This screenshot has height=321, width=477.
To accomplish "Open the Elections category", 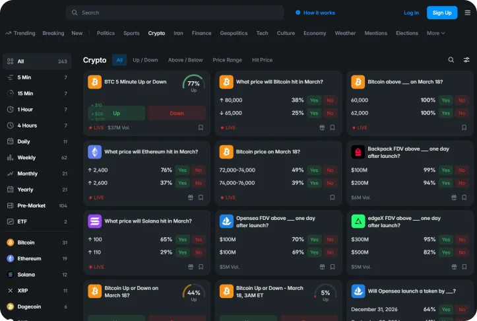I will [407, 33].
